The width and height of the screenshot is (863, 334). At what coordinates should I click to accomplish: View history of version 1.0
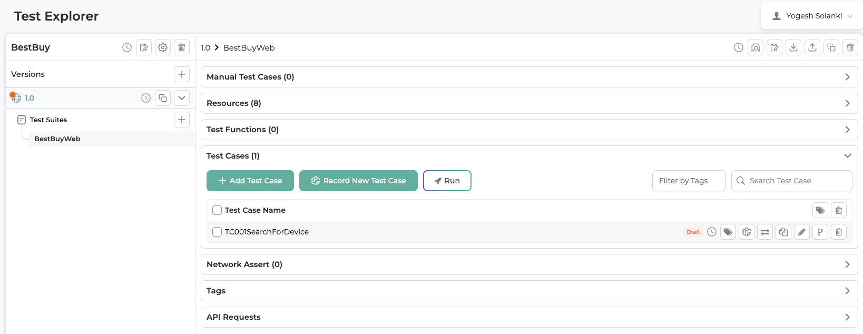point(146,98)
